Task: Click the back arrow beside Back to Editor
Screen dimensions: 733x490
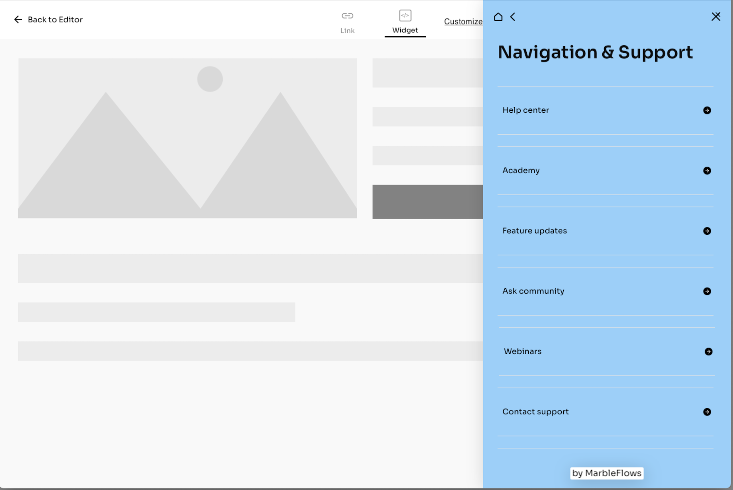Action: (x=18, y=19)
